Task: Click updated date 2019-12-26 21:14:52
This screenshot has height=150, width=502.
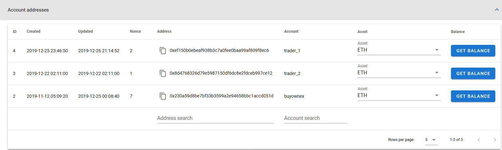Action: click(99, 51)
